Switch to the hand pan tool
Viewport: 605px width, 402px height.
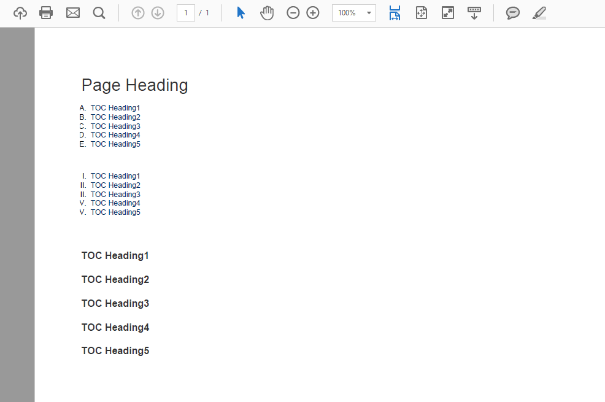(x=267, y=13)
